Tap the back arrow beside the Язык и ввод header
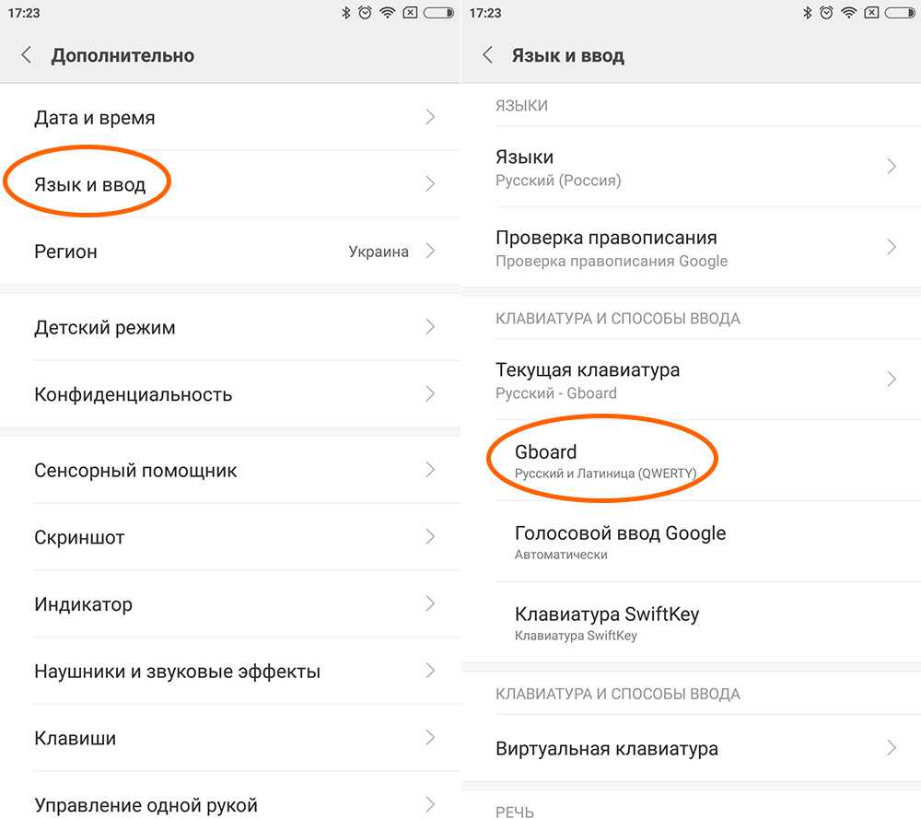Viewport: 921px width, 819px height. tap(487, 55)
